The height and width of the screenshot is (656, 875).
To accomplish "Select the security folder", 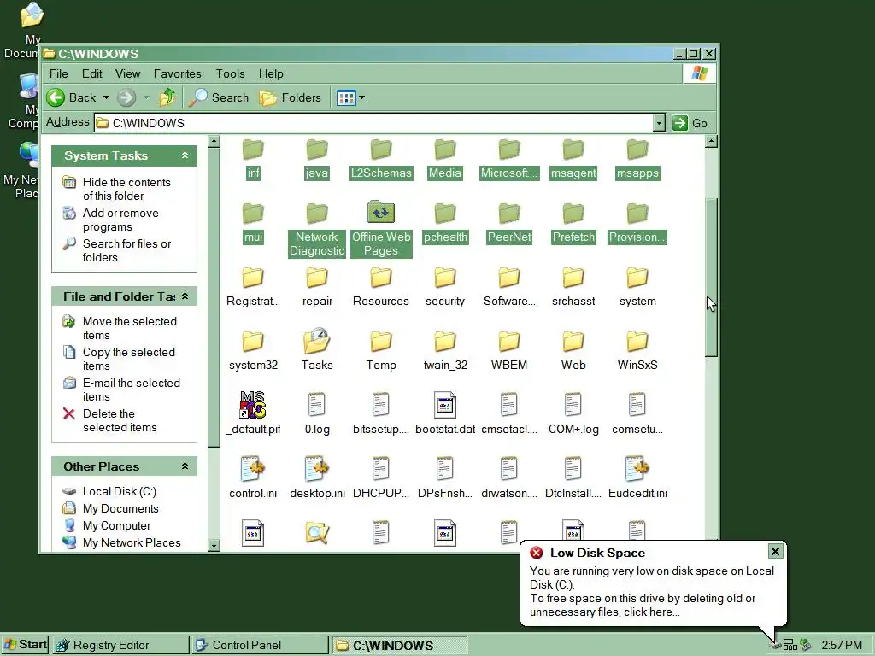I will coord(445,285).
